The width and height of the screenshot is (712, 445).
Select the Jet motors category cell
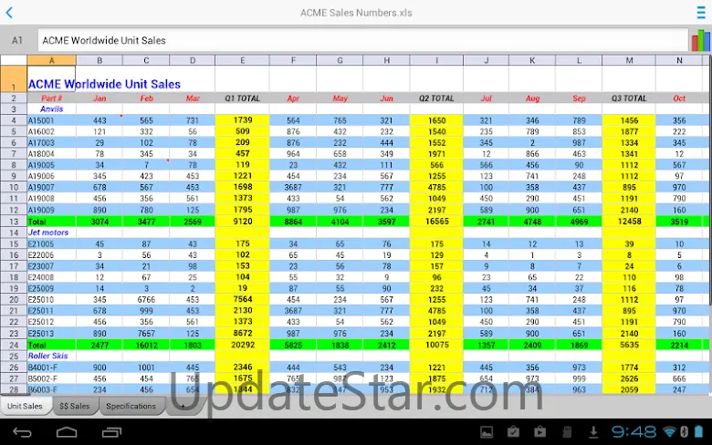point(51,233)
